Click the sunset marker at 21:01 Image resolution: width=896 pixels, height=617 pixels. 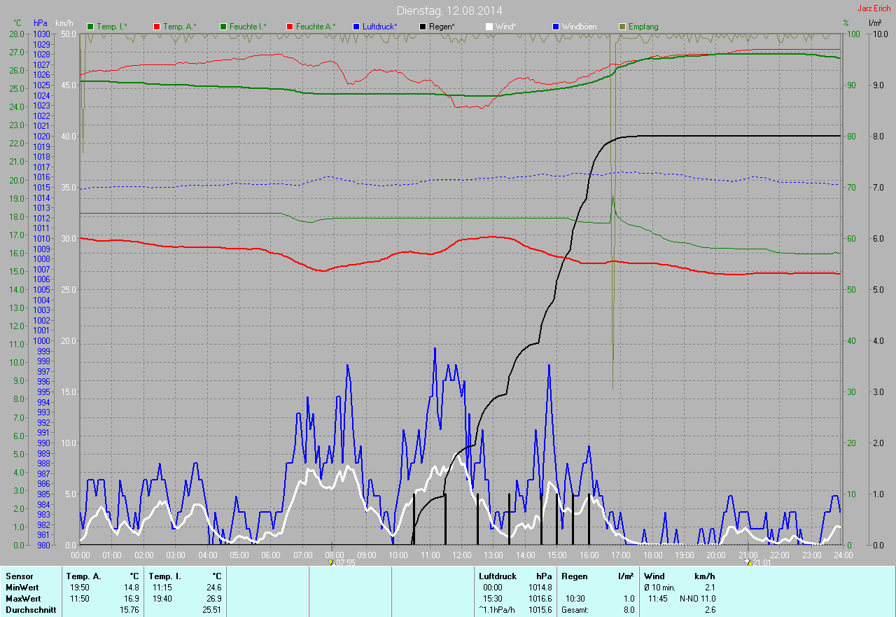[x=748, y=562]
